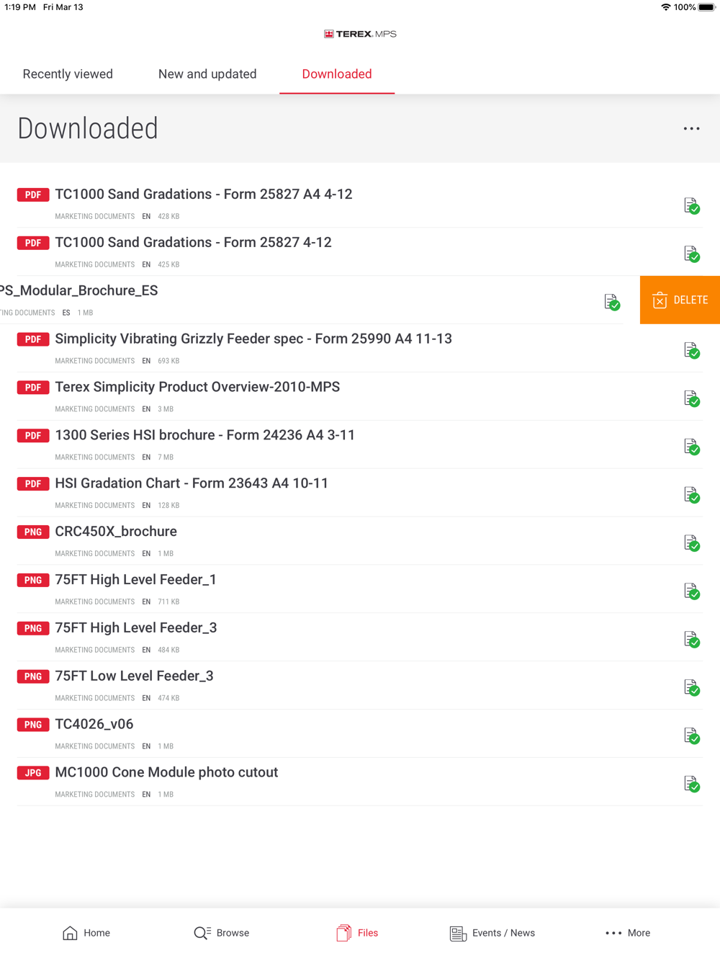Tap the Wi-Fi status icon
Screen dimensions: 720x961
click(x=665, y=7)
